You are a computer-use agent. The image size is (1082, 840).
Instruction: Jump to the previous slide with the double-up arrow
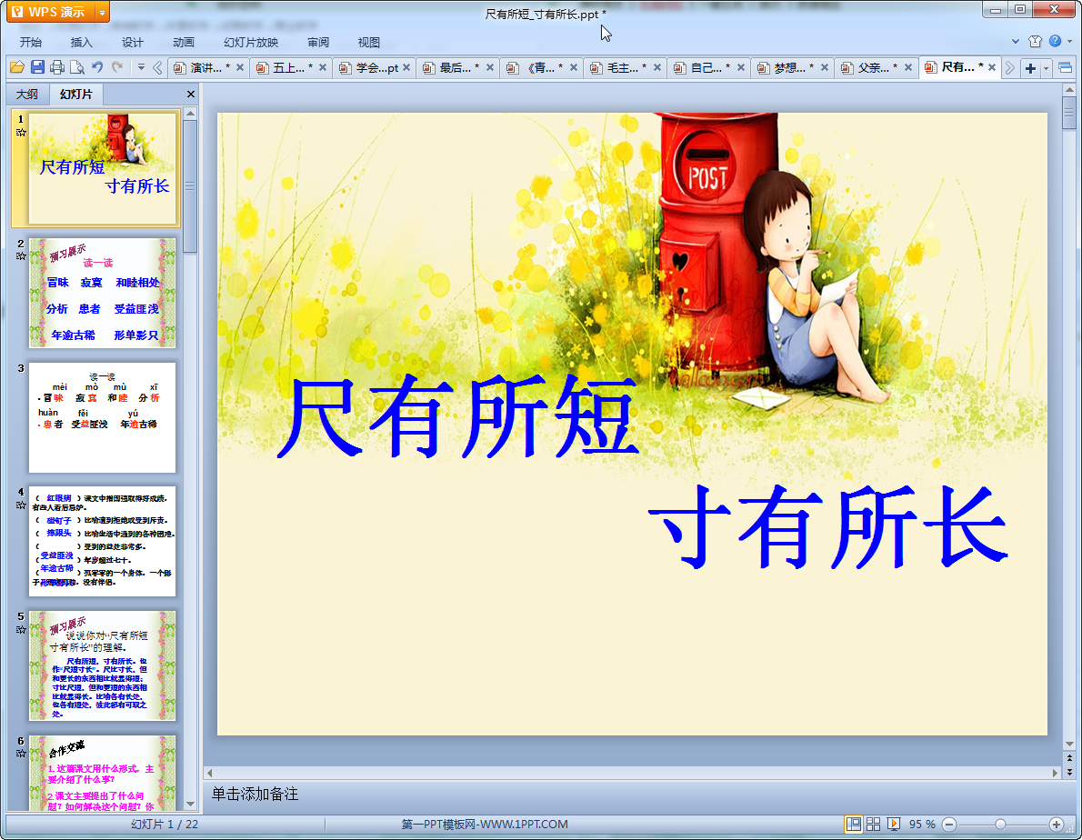pyautogui.click(x=1069, y=758)
